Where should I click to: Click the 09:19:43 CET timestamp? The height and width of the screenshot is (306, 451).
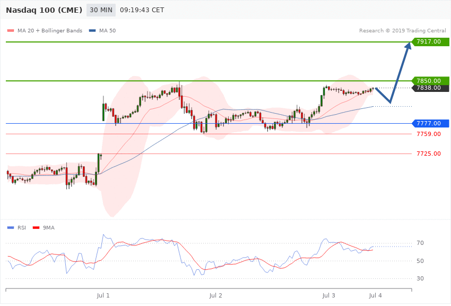142,10
